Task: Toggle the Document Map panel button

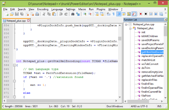Action: (129, 14)
